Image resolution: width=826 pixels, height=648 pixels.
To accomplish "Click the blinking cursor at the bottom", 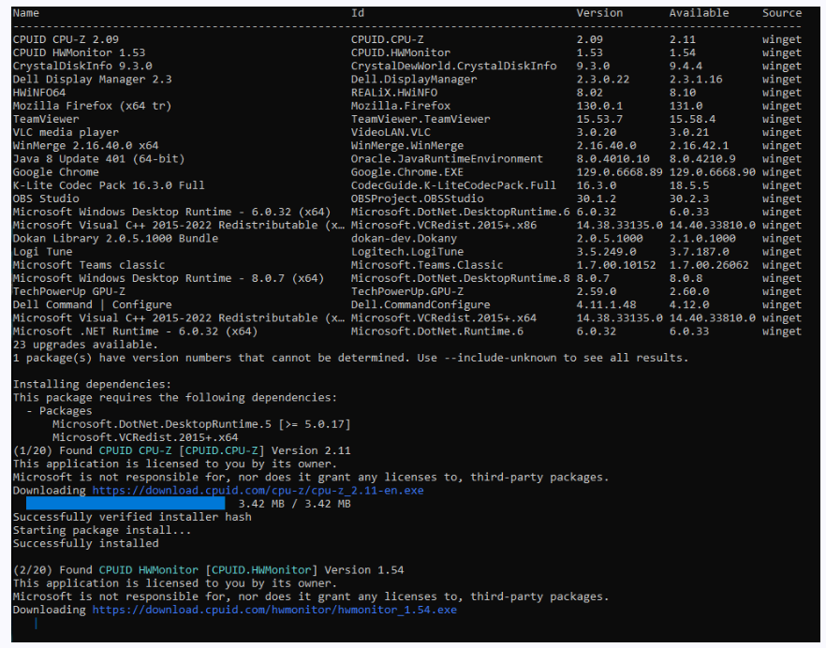I will 36,623.
